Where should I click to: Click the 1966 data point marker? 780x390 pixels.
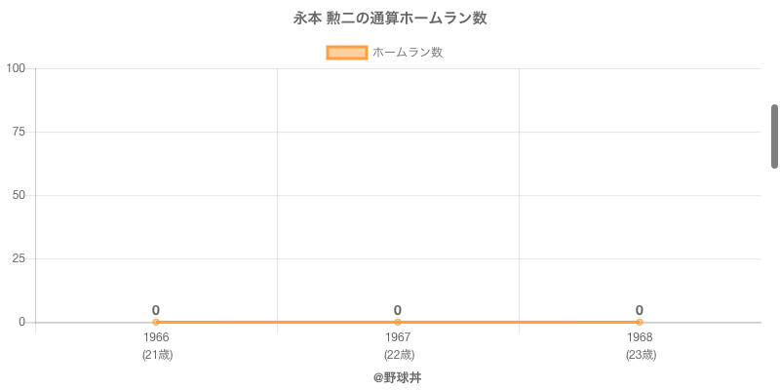(156, 322)
